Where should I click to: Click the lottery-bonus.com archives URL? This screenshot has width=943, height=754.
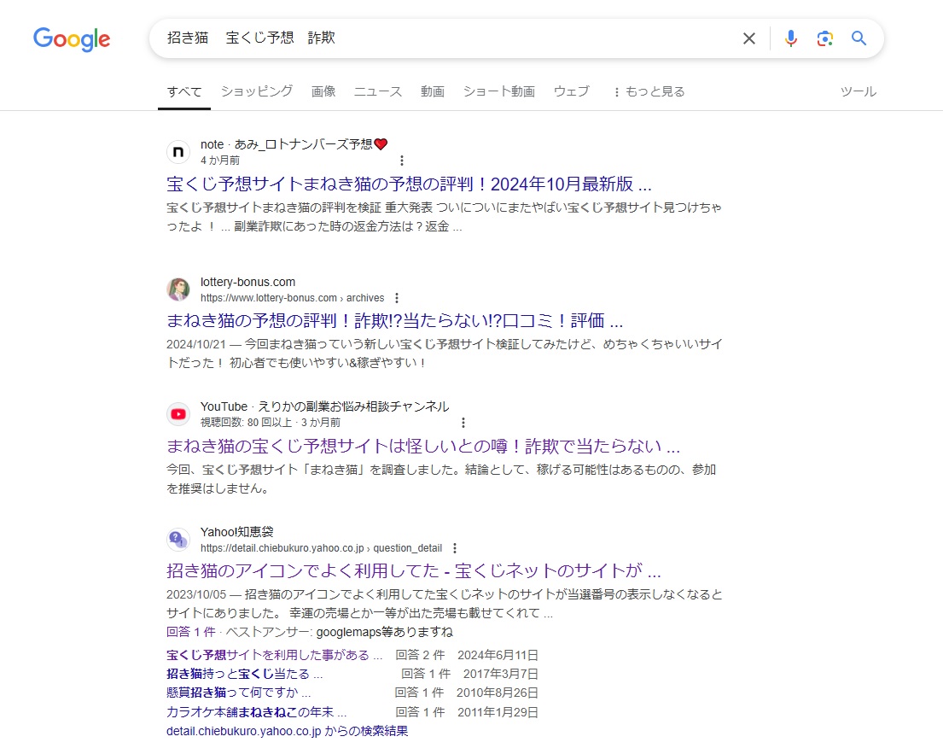click(x=292, y=298)
